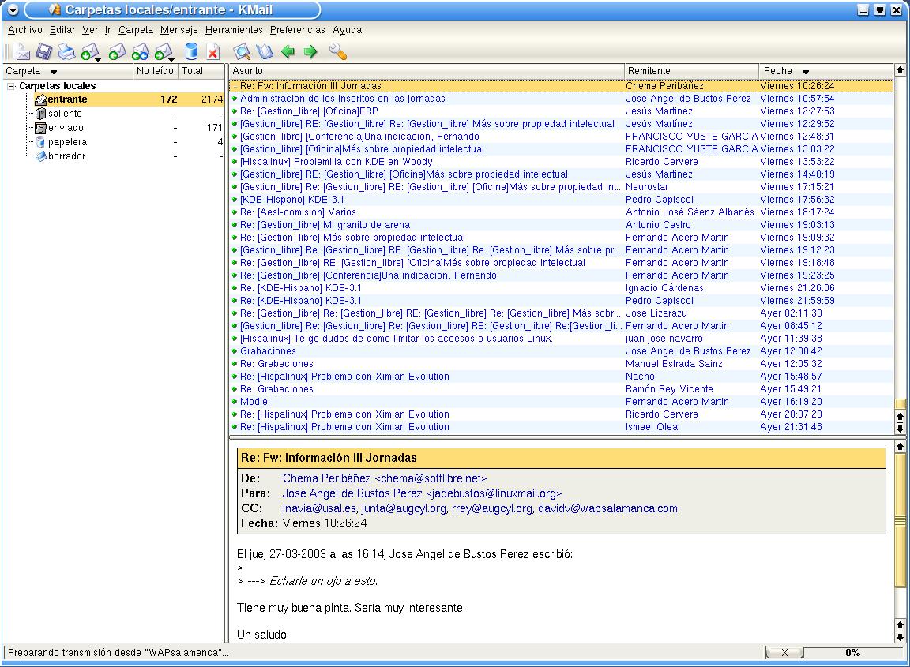This screenshot has height=667, width=910.
Task: Collapse the Carpetas locales tree
Action: (10, 86)
